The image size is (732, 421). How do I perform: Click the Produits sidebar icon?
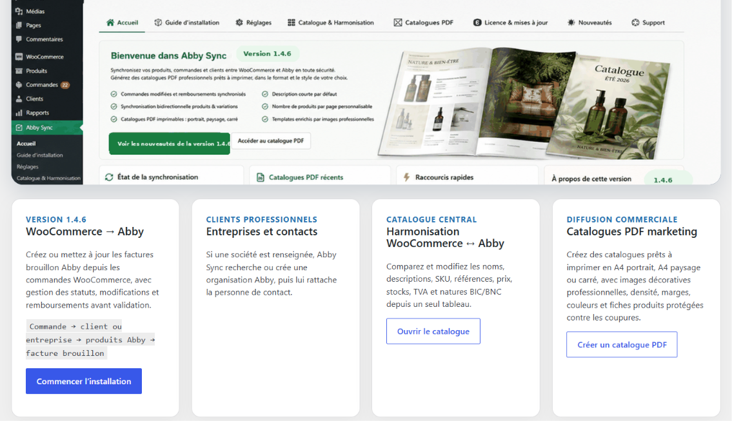click(x=19, y=70)
